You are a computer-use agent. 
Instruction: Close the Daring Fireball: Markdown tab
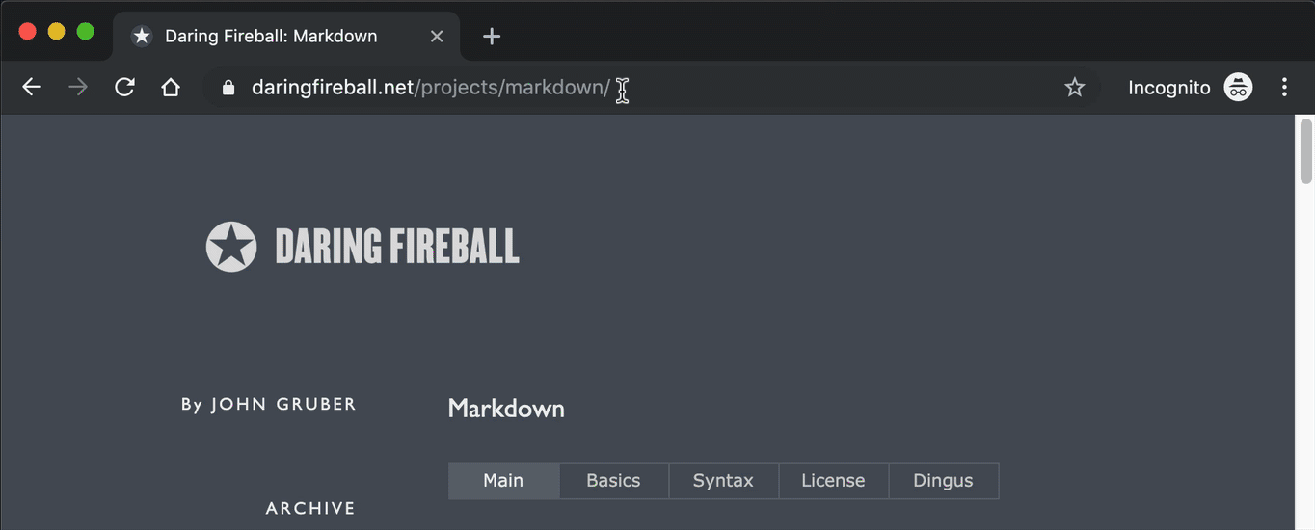coord(437,37)
